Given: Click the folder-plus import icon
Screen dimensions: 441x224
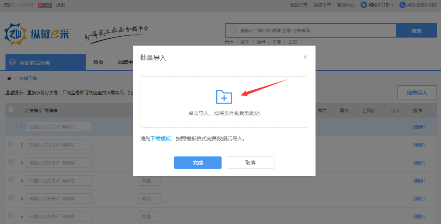Looking at the screenshot, I should click(224, 97).
